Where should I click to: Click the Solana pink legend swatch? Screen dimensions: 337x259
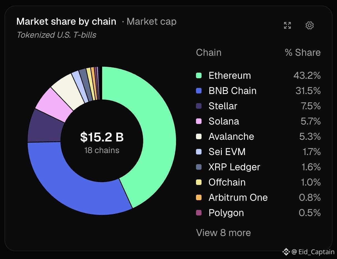click(199, 121)
